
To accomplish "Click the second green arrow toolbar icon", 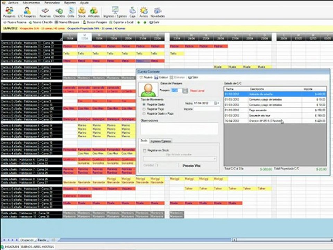I will [x=145, y=22].
